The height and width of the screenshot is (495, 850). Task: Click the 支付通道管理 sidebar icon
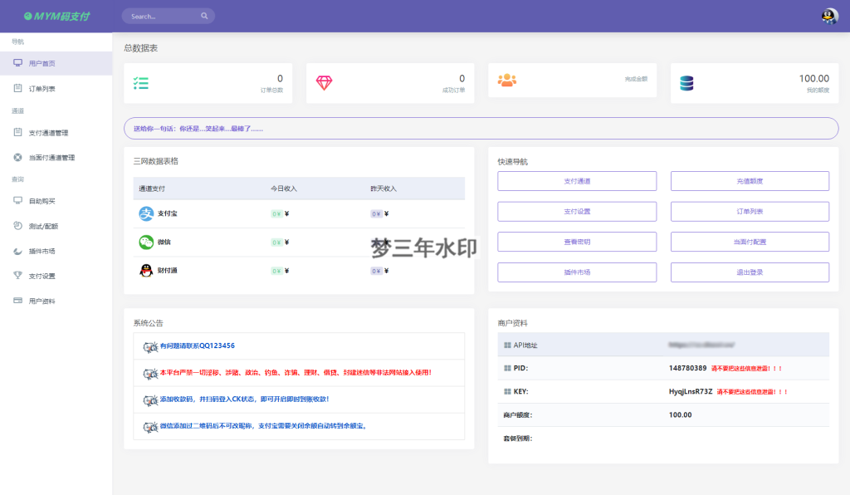coord(18,132)
